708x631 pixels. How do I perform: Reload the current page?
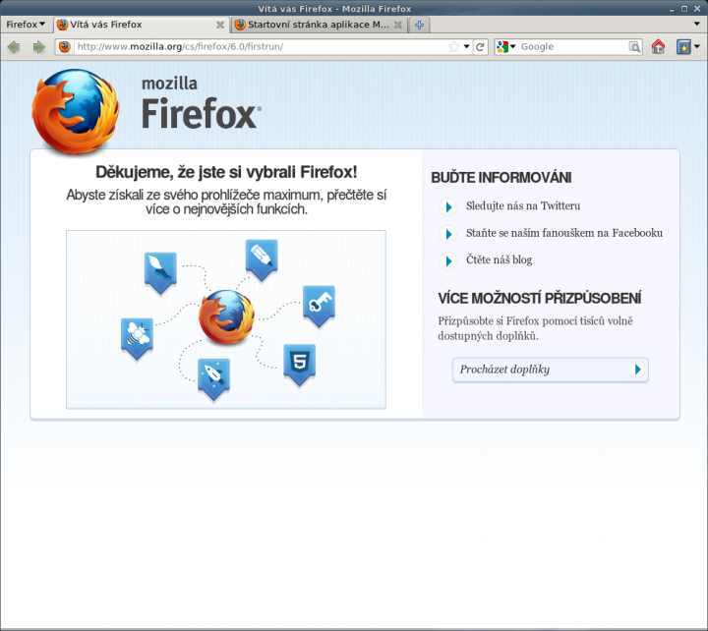480,47
